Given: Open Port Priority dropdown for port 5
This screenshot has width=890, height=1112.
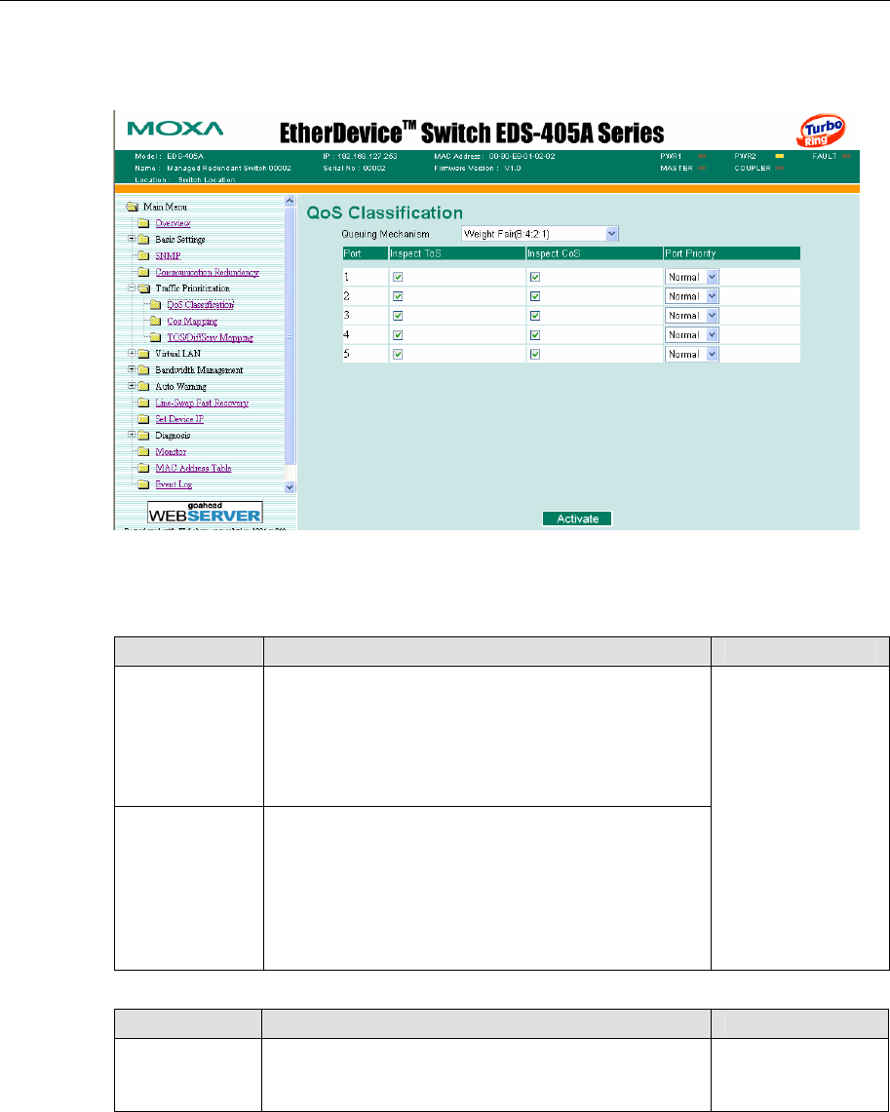Looking at the screenshot, I should [692, 354].
